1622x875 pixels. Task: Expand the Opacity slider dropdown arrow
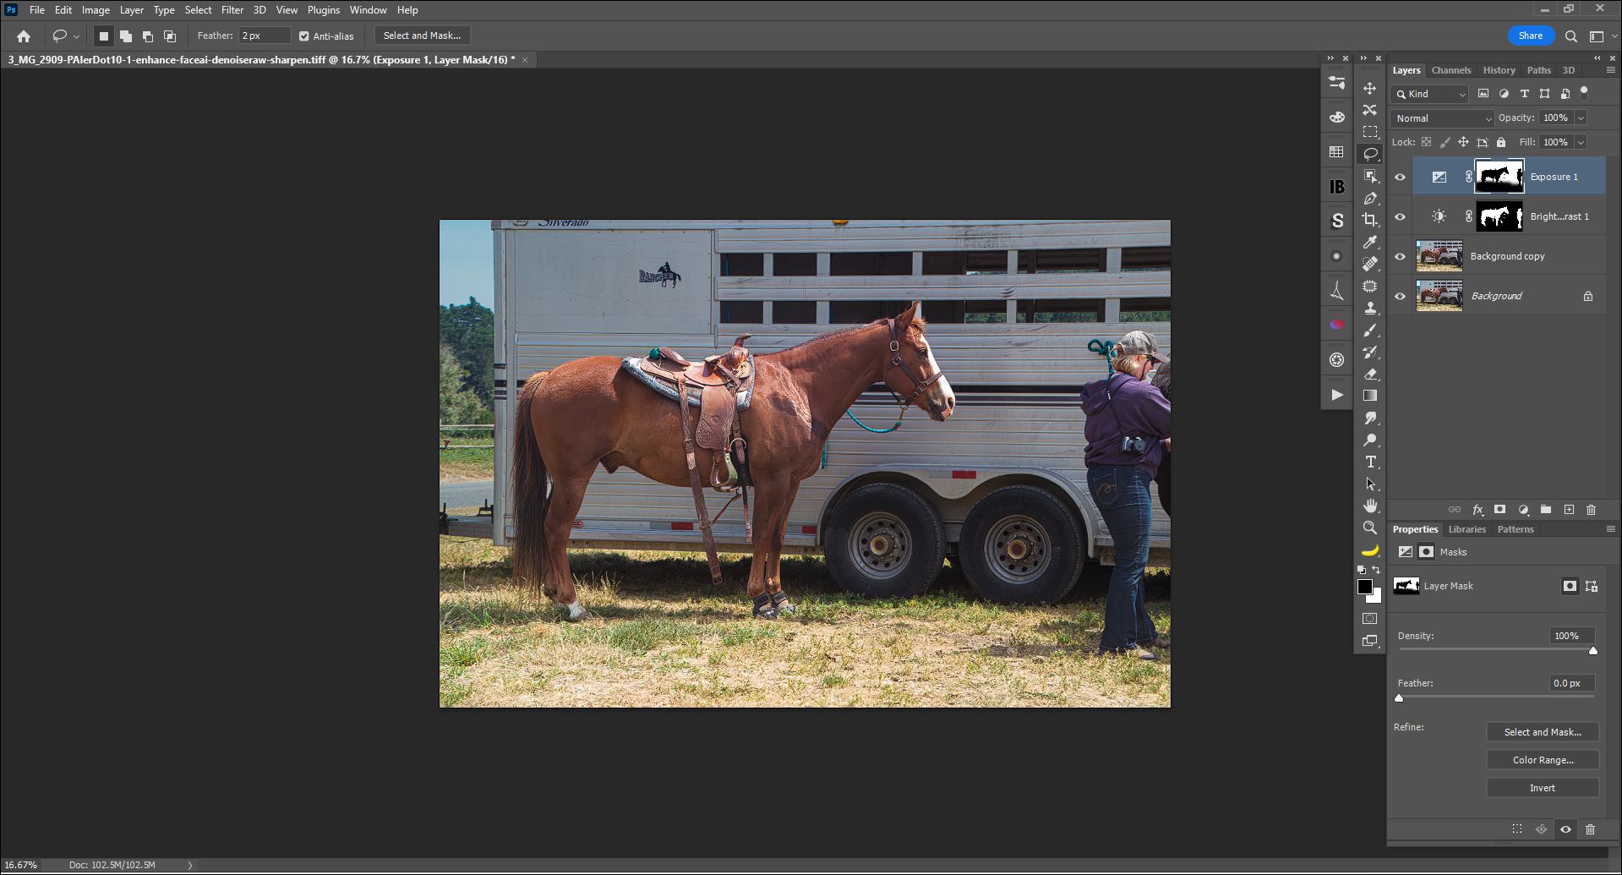[x=1581, y=118]
